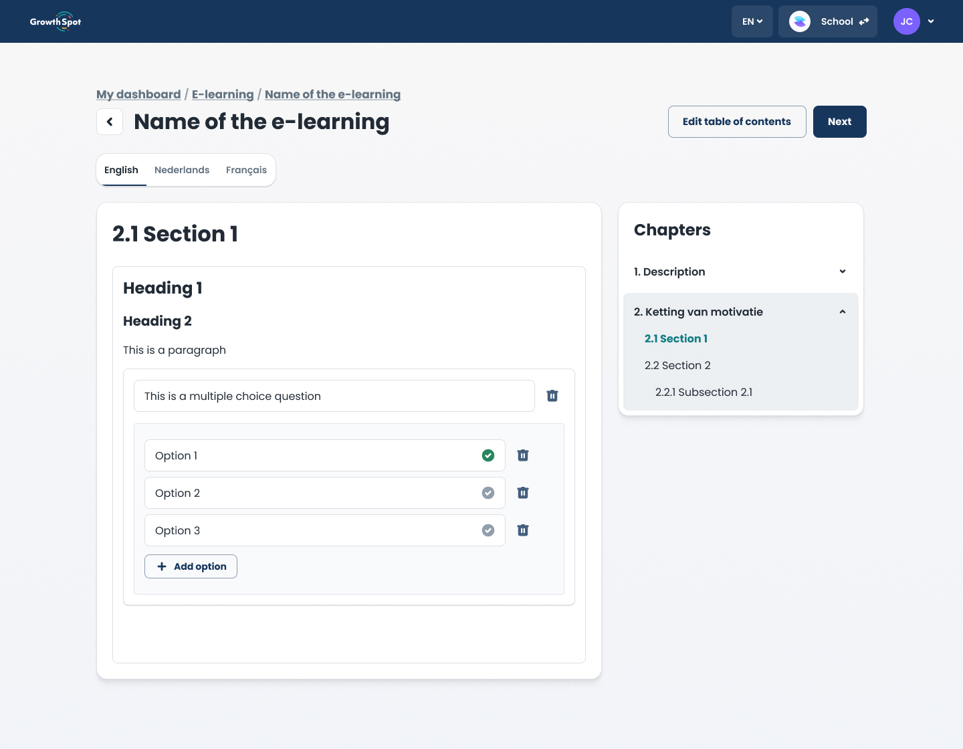Screen dimensions: 963x749
Task: Switch to the Français tab
Action: click(x=246, y=170)
